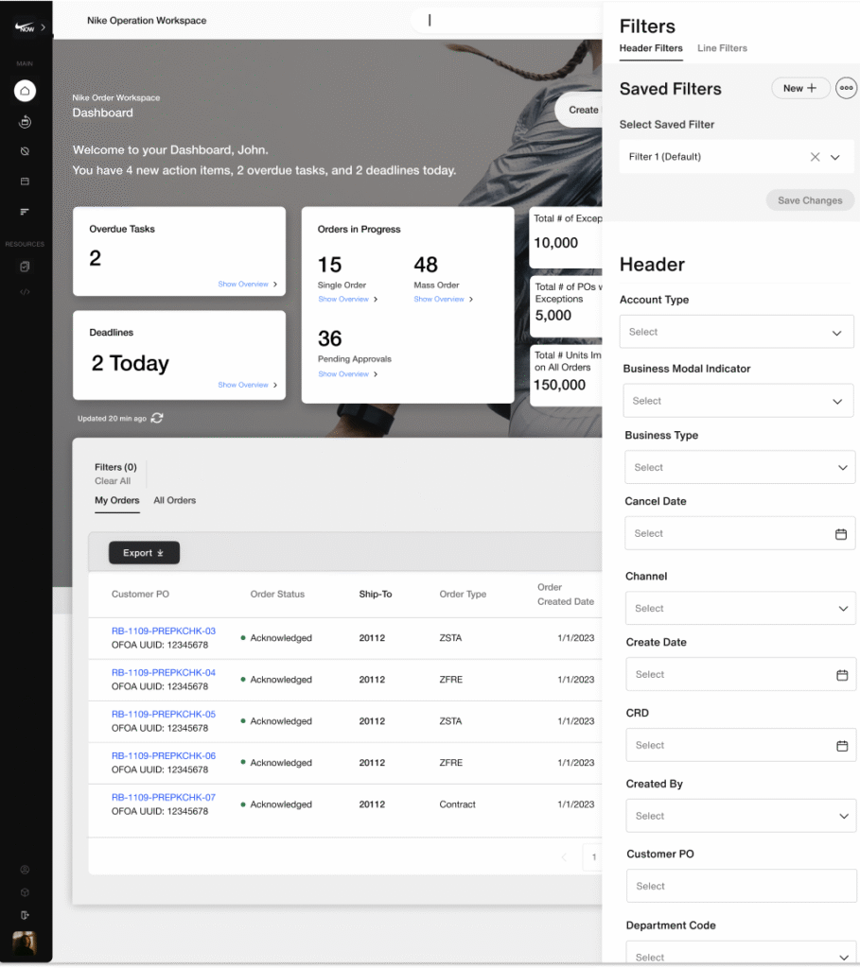This screenshot has height=968, width=860.
Task: Click the user profile photo thumbnail
Action: 25,943
